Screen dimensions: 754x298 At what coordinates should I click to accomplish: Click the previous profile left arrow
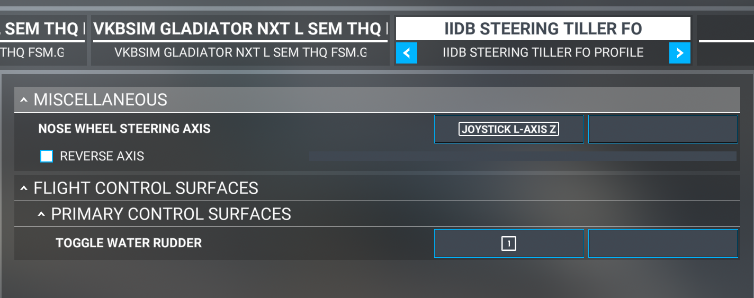click(406, 53)
